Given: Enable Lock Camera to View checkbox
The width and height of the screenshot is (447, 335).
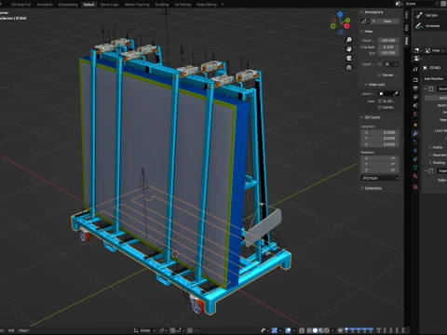Looking at the screenshot, I should (x=379, y=107).
